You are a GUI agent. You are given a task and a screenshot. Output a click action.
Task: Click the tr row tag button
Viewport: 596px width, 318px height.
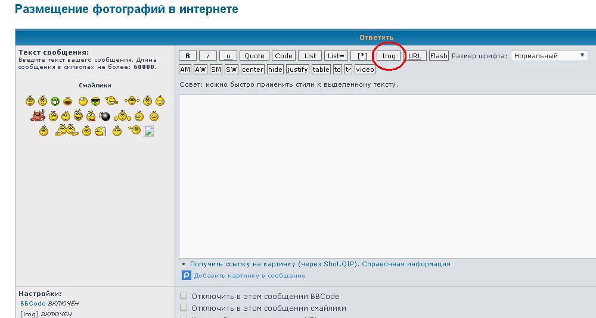(349, 70)
